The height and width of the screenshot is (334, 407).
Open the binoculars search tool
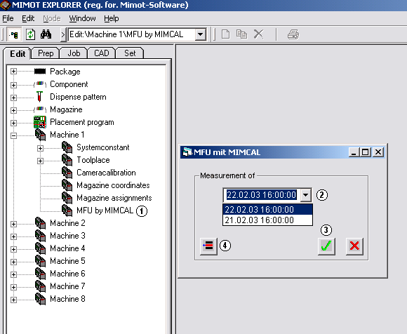[x=46, y=34]
